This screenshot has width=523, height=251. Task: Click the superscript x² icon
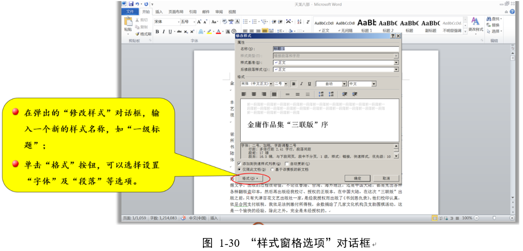192,31
